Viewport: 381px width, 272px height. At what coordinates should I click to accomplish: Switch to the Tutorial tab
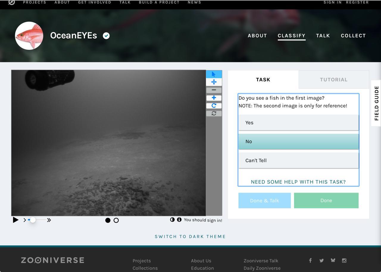(x=334, y=80)
